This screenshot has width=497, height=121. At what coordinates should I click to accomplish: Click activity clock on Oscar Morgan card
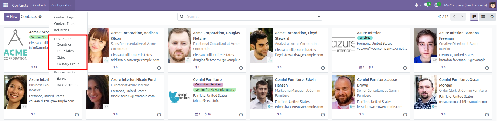(x=487, y=115)
